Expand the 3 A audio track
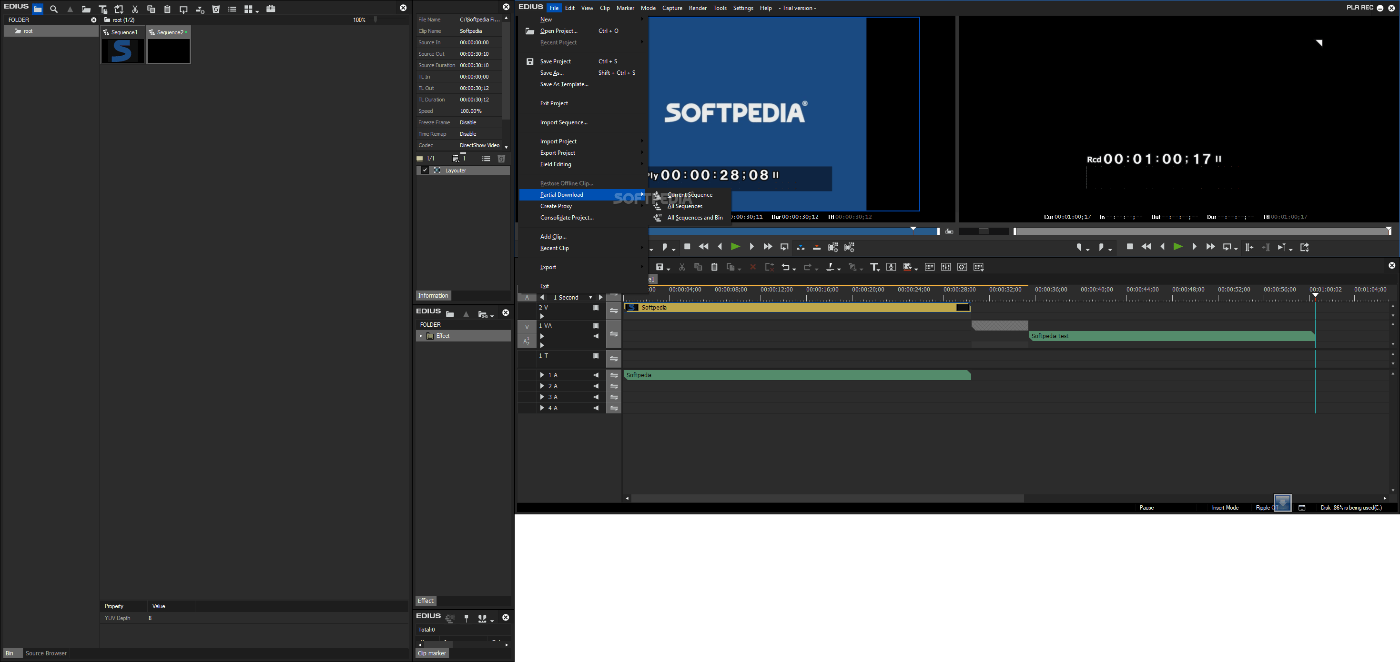Viewport: 1400px width, 662px height. pos(542,397)
